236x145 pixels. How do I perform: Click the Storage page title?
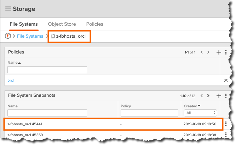24,9
